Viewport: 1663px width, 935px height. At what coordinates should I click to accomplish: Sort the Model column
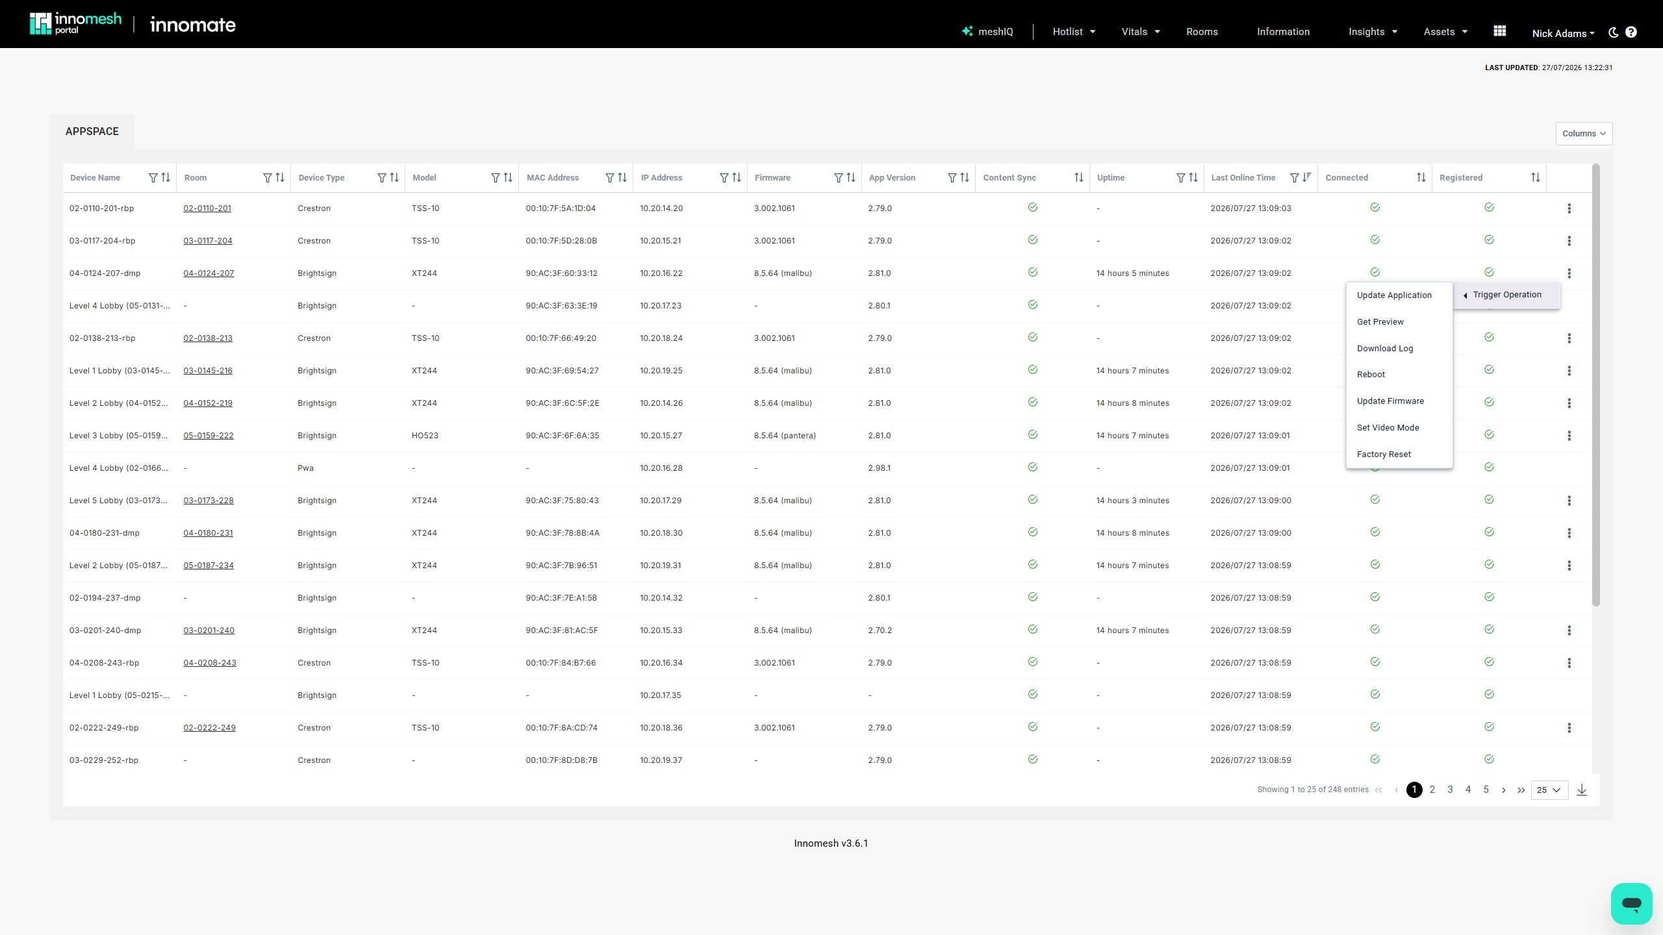coord(508,178)
